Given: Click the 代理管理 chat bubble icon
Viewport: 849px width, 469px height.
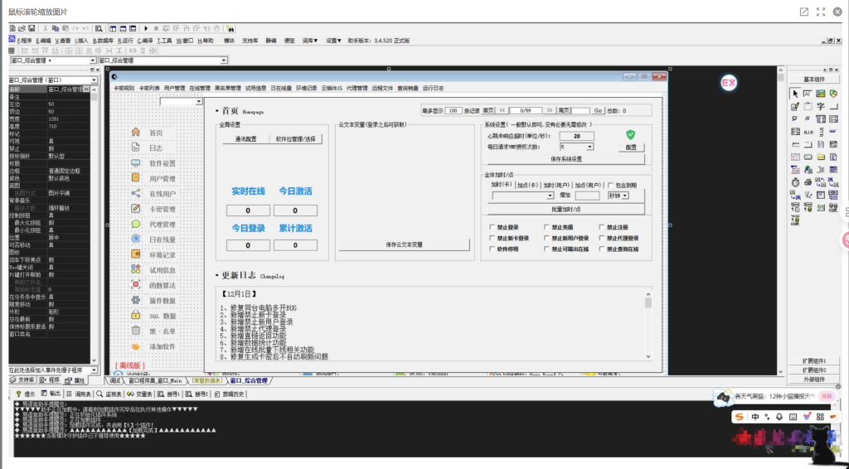Looking at the screenshot, I should 135,225.
